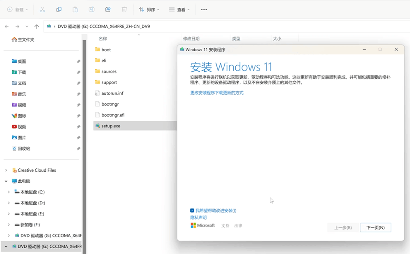The height and width of the screenshot is (254, 410).
Task: Open the 排序 sort dropdown
Action: coord(149,9)
